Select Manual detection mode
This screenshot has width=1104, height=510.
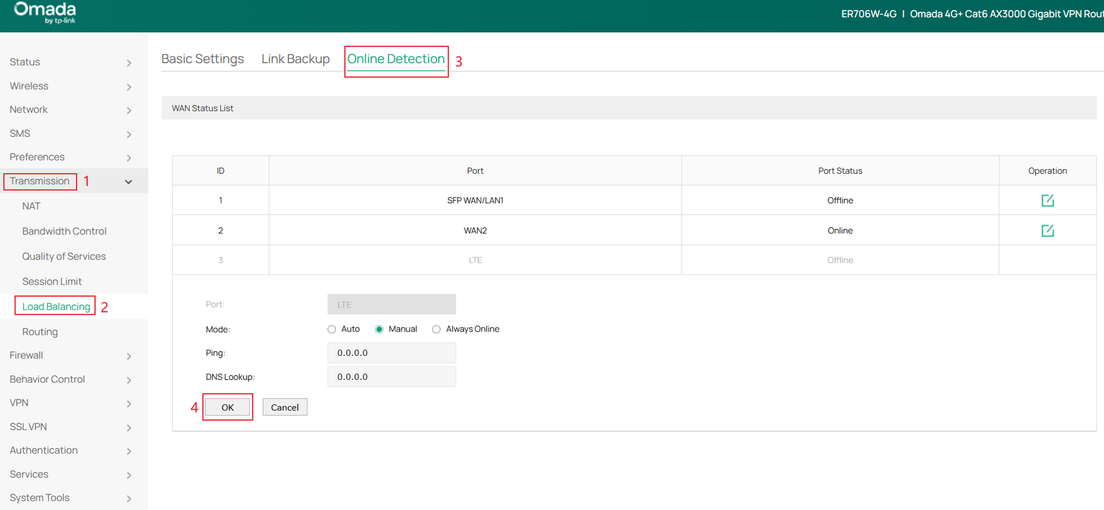pos(379,329)
